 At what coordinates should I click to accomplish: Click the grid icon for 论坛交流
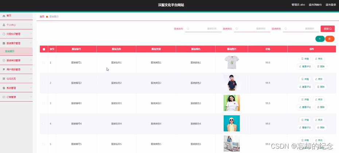click(x=4, y=79)
